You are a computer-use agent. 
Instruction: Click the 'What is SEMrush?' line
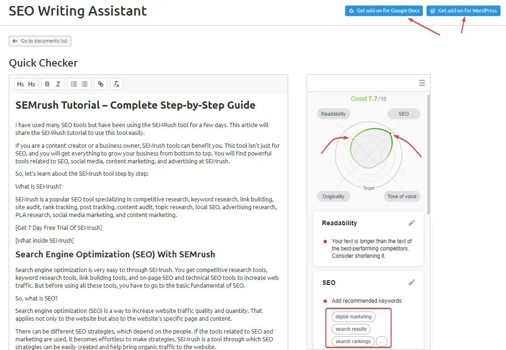coord(39,186)
